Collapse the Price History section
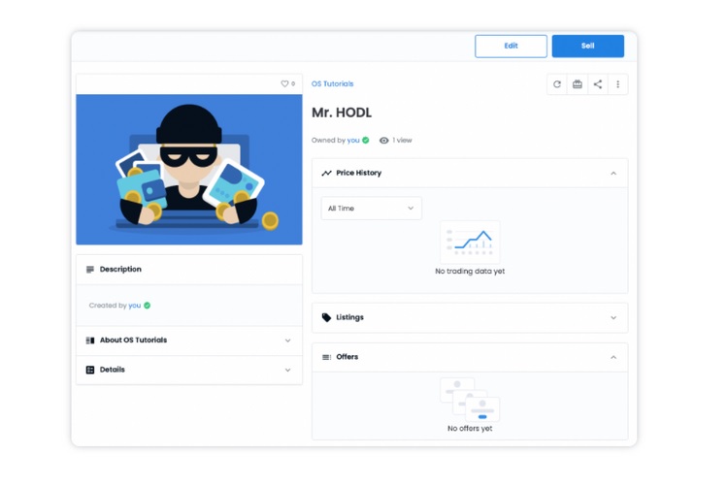728x487 pixels. [x=613, y=173]
